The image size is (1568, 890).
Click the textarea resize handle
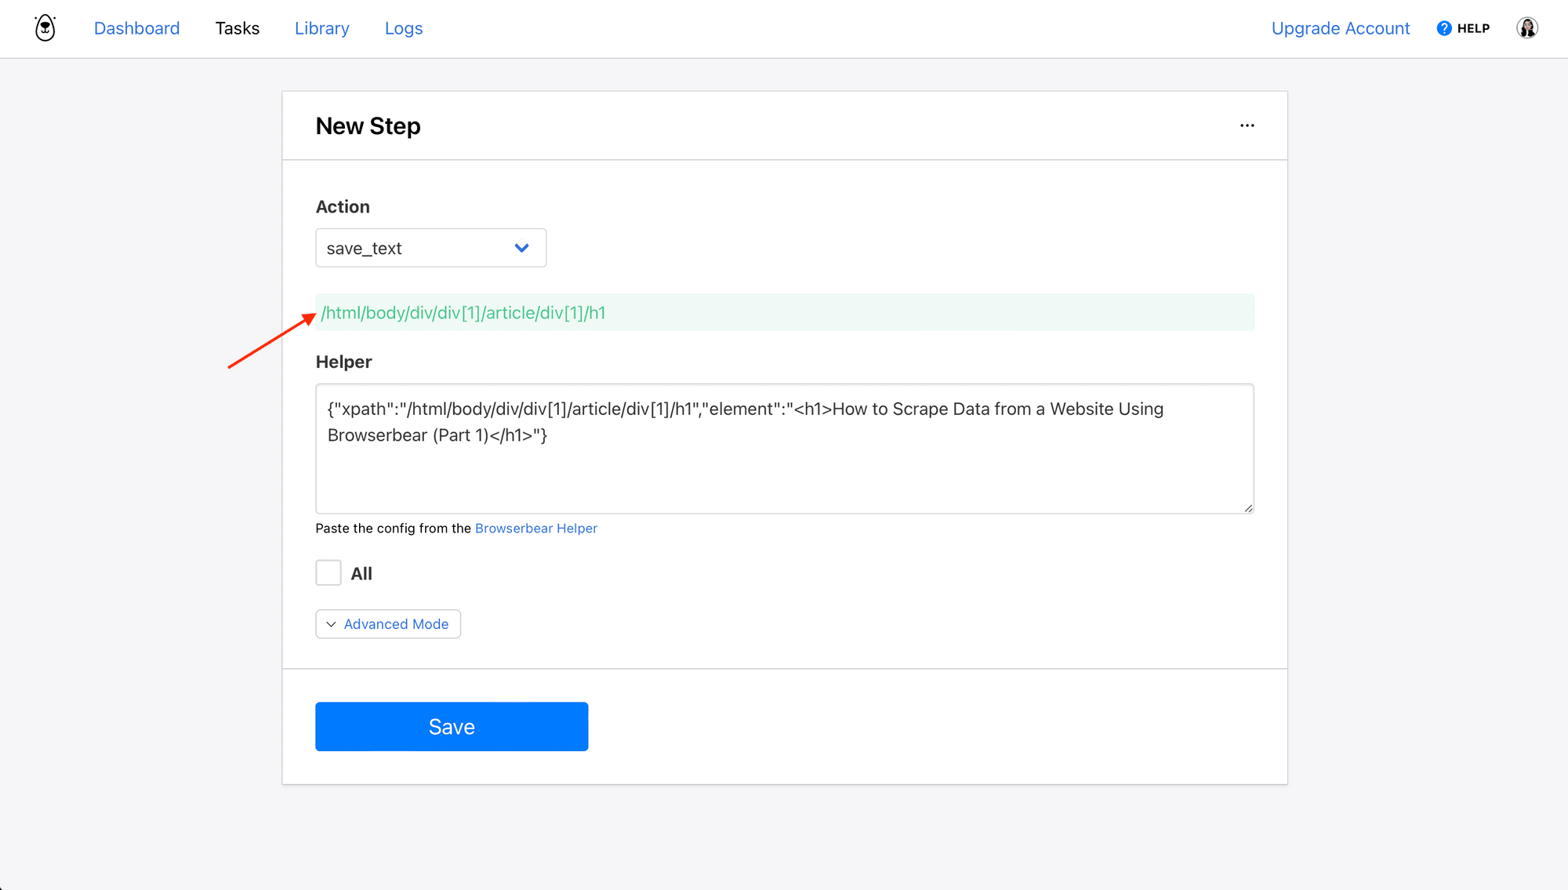click(x=1247, y=508)
